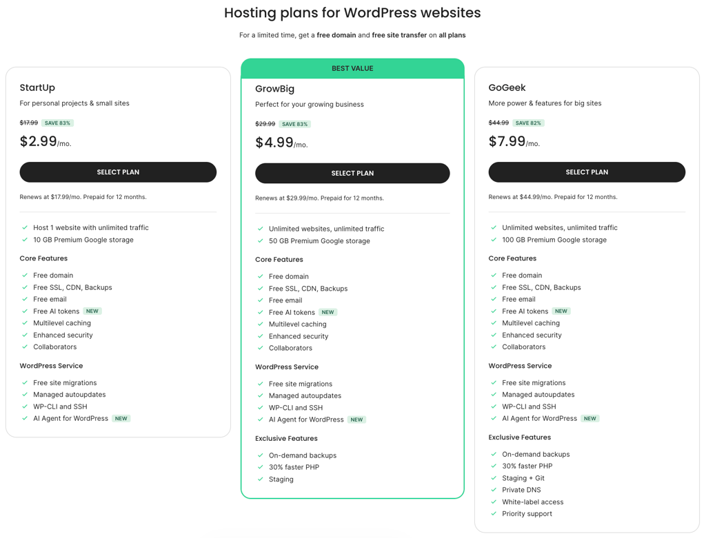Click checkmark beside StartUp 'Multilevel caching'
Viewport: 706px width, 538px height.
pyautogui.click(x=25, y=323)
